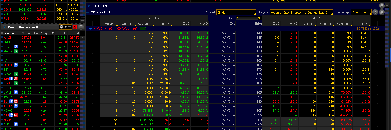
Task: Collapse the OPTION CHAIN section
Action: coord(88,13)
